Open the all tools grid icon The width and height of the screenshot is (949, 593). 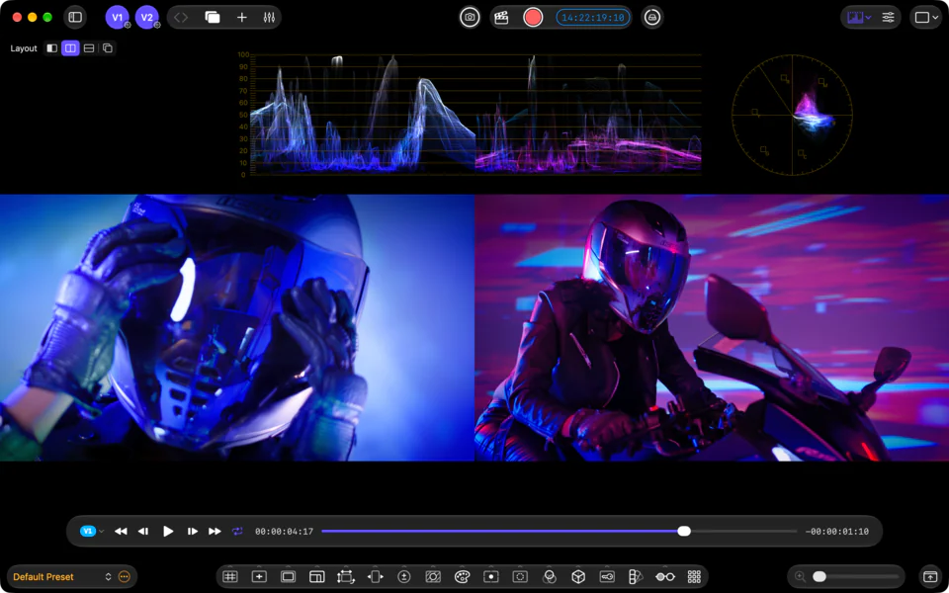pos(694,576)
